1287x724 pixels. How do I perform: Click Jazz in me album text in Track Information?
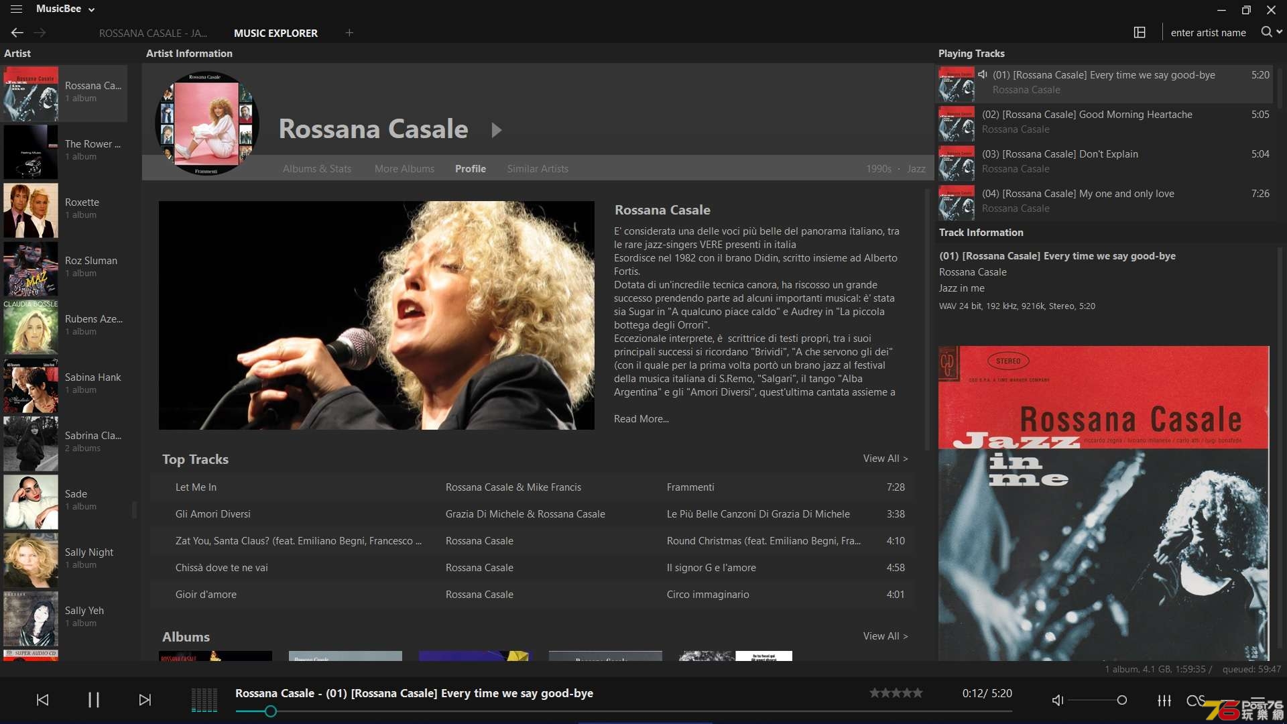pyautogui.click(x=962, y=288)
